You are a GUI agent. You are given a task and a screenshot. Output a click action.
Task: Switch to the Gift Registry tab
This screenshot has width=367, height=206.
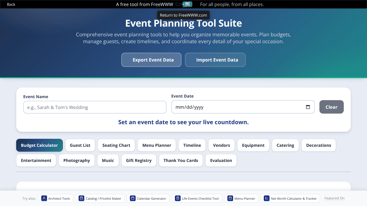139,161
